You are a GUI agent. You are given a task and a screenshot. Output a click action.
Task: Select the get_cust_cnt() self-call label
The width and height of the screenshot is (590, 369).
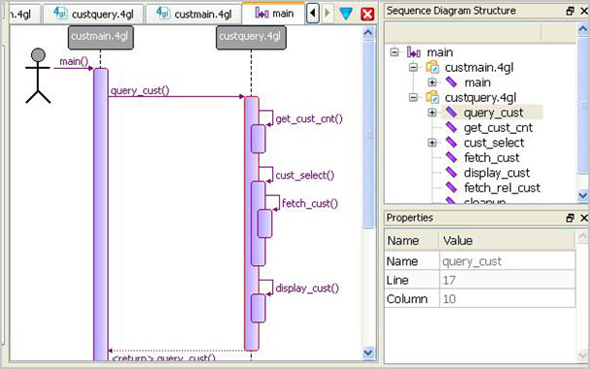point(309,118)
